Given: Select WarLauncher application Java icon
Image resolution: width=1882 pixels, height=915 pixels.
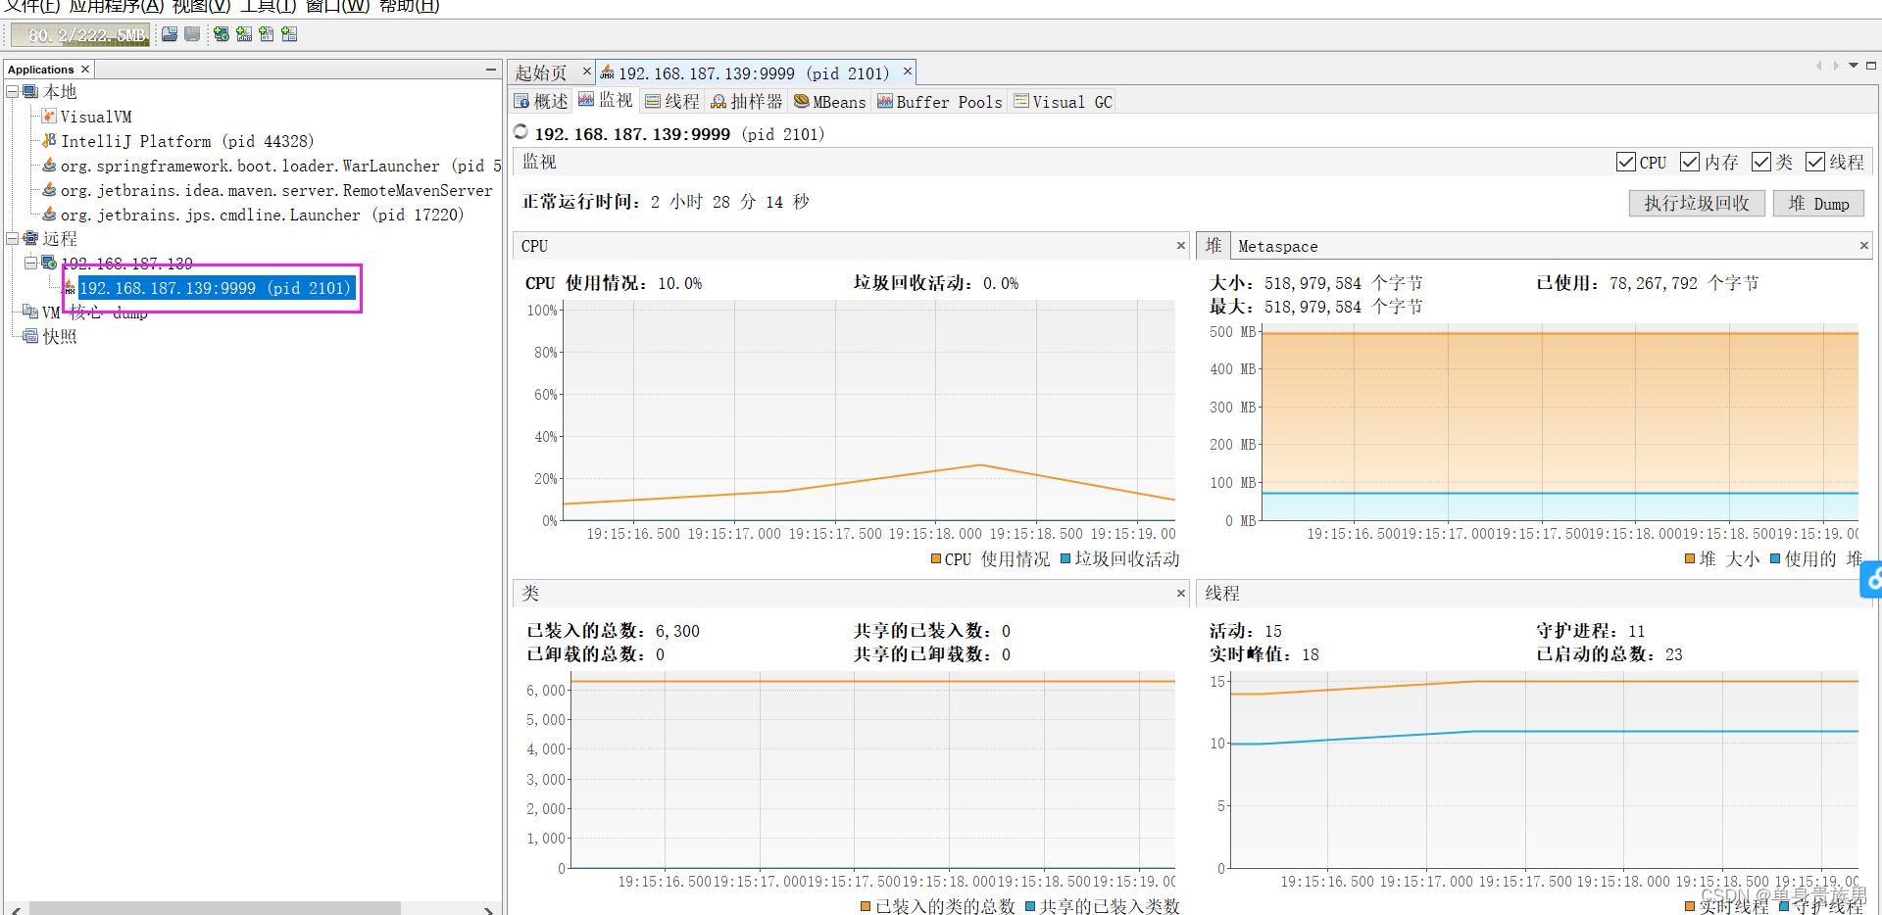Looking at the screenshot, I should (x=49, y=165).
